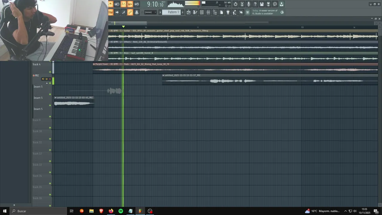Click the scissors audio editor icon
Viewport: 382px width, 215px height.
coord(242,4)
